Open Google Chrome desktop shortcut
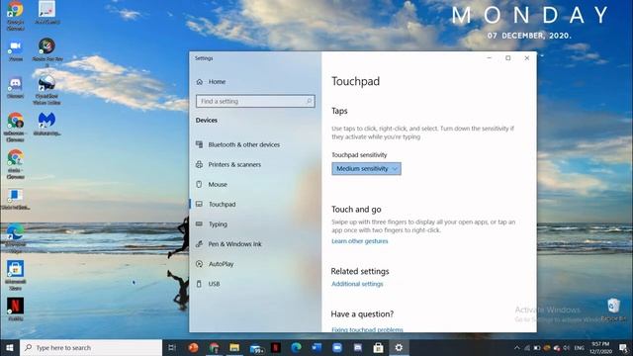The height and width of the screenshot is (356, 633). (x=16, y=15)
